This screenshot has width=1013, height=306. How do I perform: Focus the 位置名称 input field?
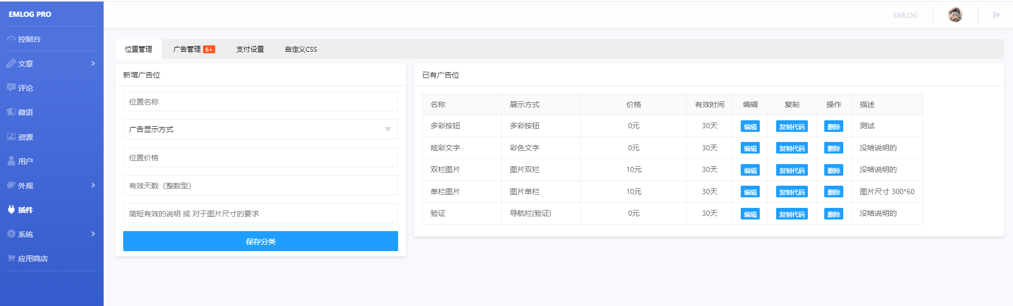point(260,101)
